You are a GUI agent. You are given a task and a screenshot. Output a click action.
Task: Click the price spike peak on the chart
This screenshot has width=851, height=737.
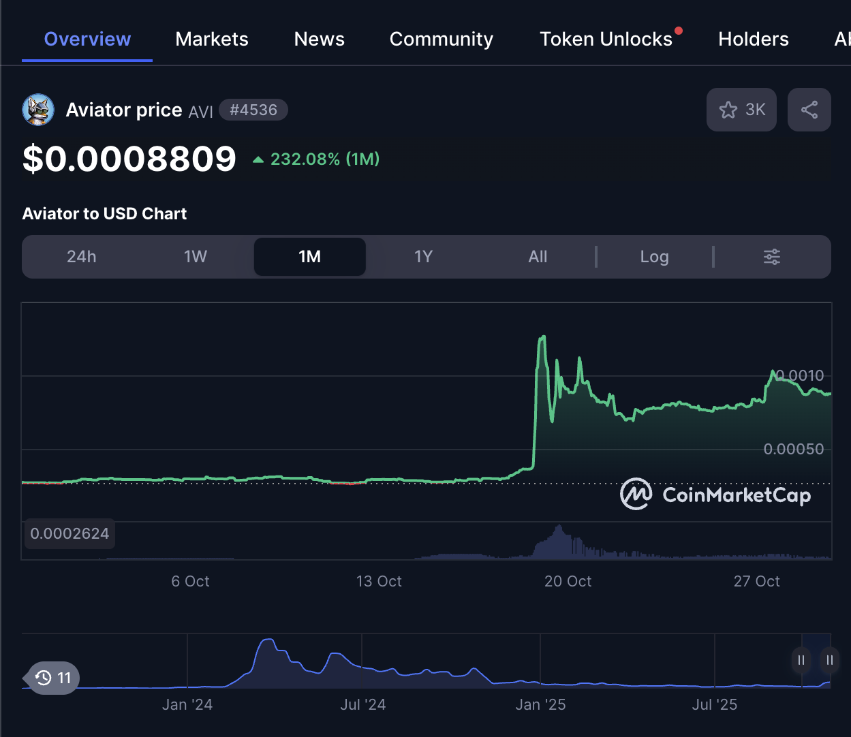click(x=543, y=337)
